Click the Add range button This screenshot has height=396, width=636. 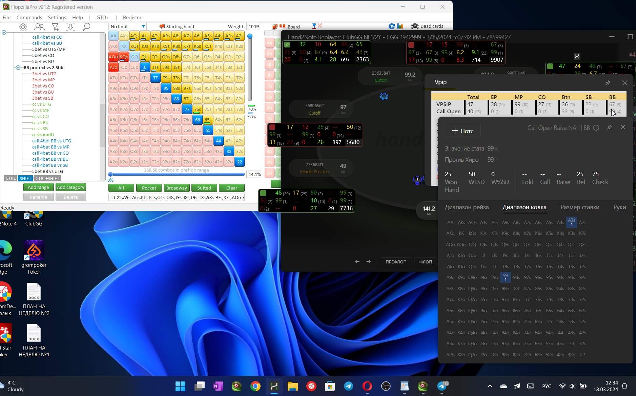[x=38, y=187]
